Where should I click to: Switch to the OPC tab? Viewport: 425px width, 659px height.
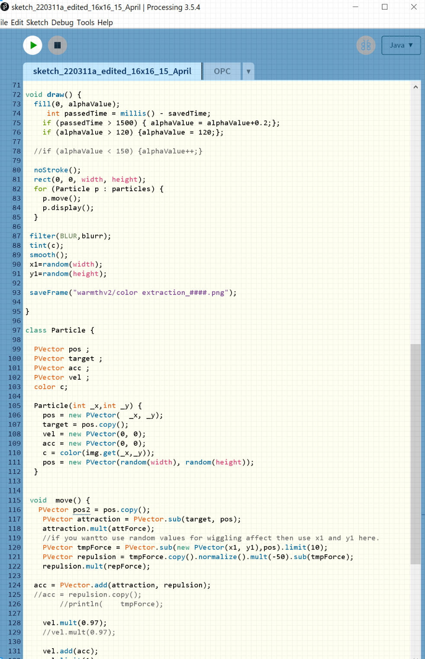[222, 71]
